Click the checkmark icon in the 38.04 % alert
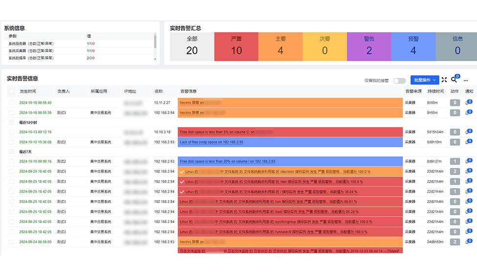The image size is (477, 272). click(x=182, y=192)
